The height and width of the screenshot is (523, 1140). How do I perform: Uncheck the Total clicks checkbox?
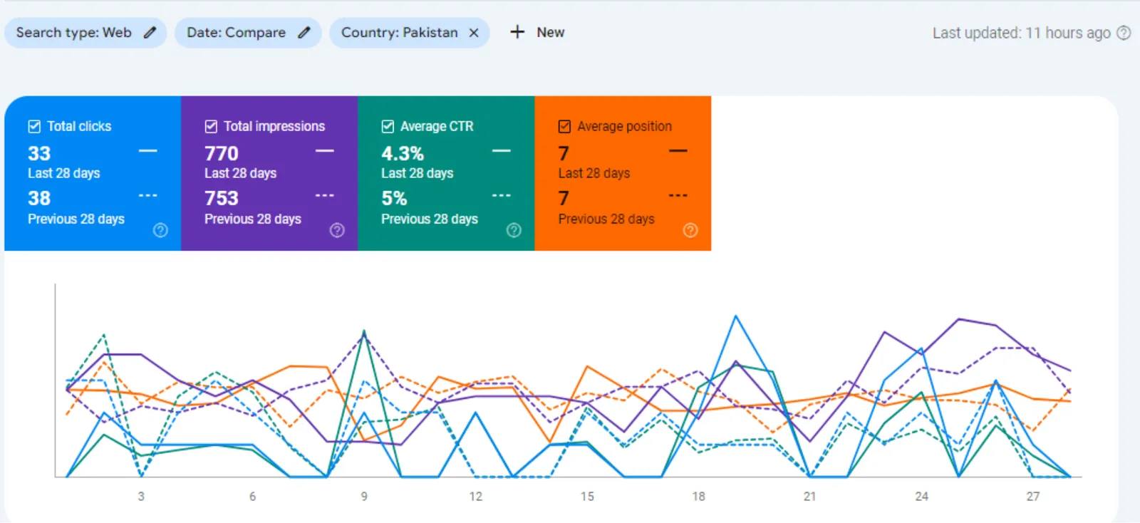[34, 126]
